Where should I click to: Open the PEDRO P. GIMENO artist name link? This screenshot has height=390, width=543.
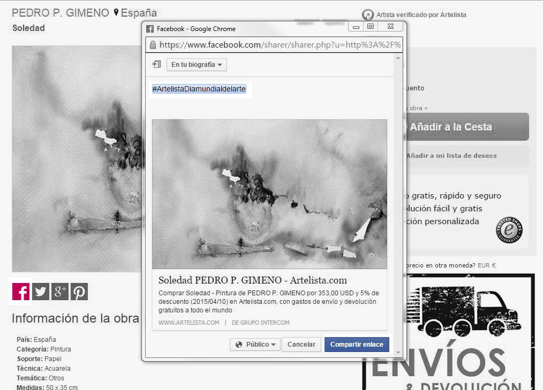pyautogui.click(x=60, y=13)
